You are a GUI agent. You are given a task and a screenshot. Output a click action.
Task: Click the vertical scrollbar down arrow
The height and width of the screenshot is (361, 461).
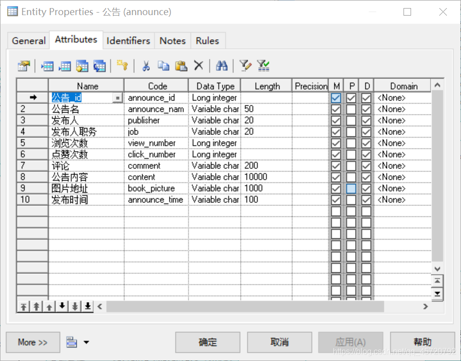(437, 268)
